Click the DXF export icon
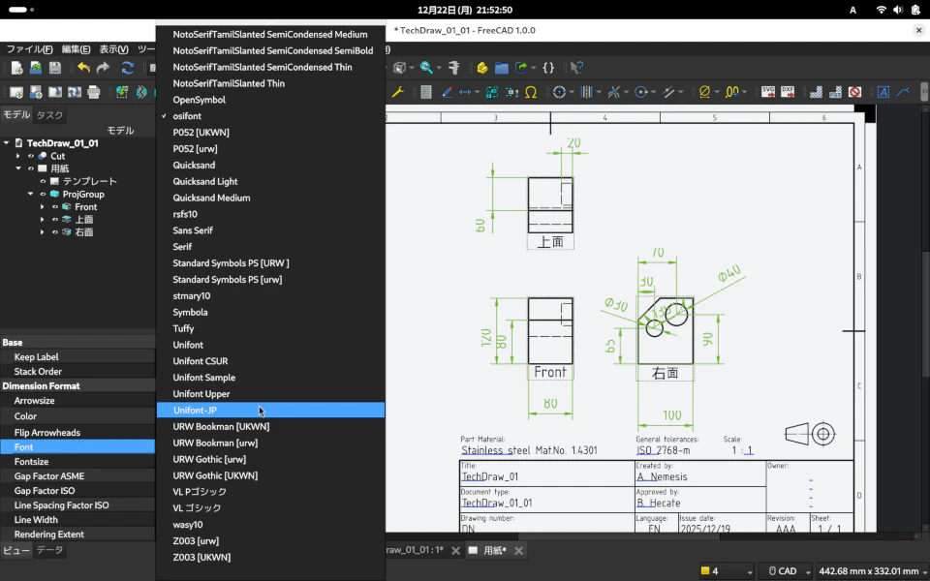The image size is (930, 581). (x=788, y=92)
